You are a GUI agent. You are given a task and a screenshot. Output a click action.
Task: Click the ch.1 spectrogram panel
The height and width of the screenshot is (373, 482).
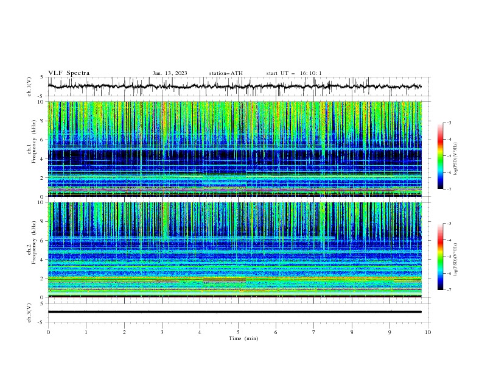point(235,149)
